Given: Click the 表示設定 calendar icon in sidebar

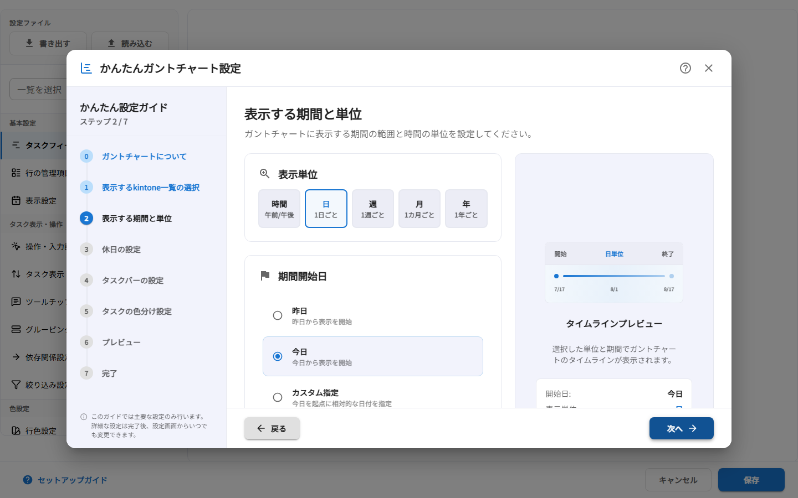Looking at the screenshot, I should [16, 200].
